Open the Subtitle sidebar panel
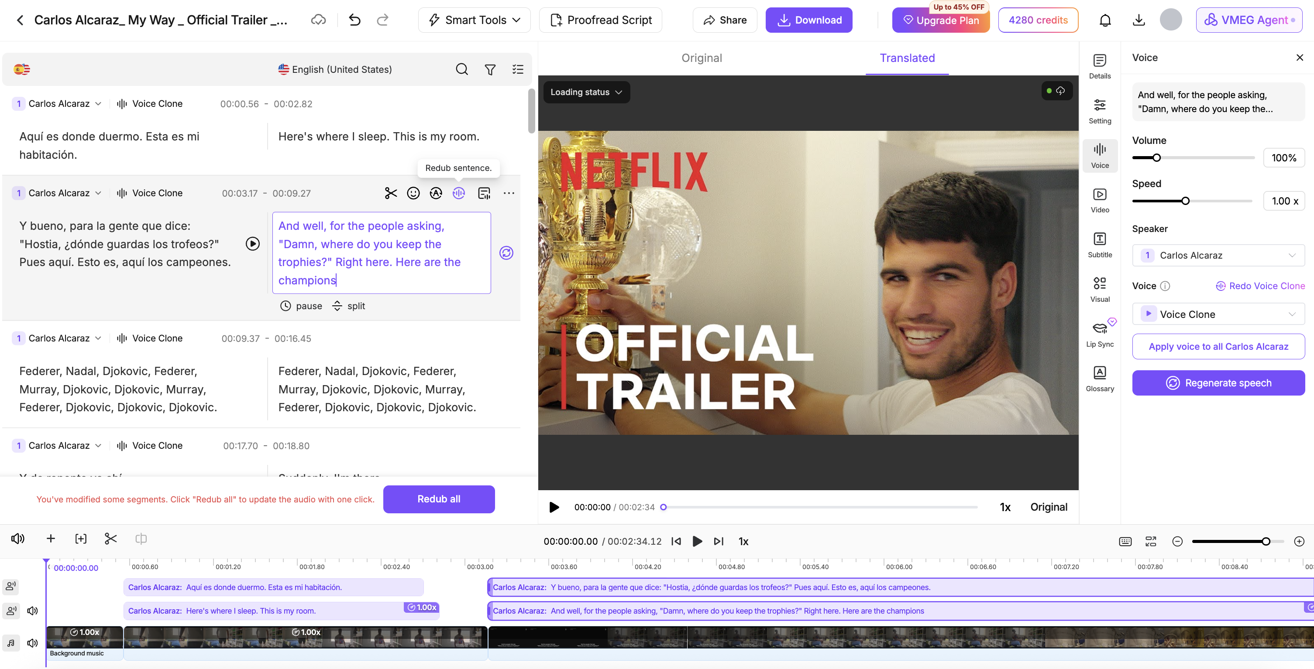The image size is (1314, 669). click(1100, 245)
